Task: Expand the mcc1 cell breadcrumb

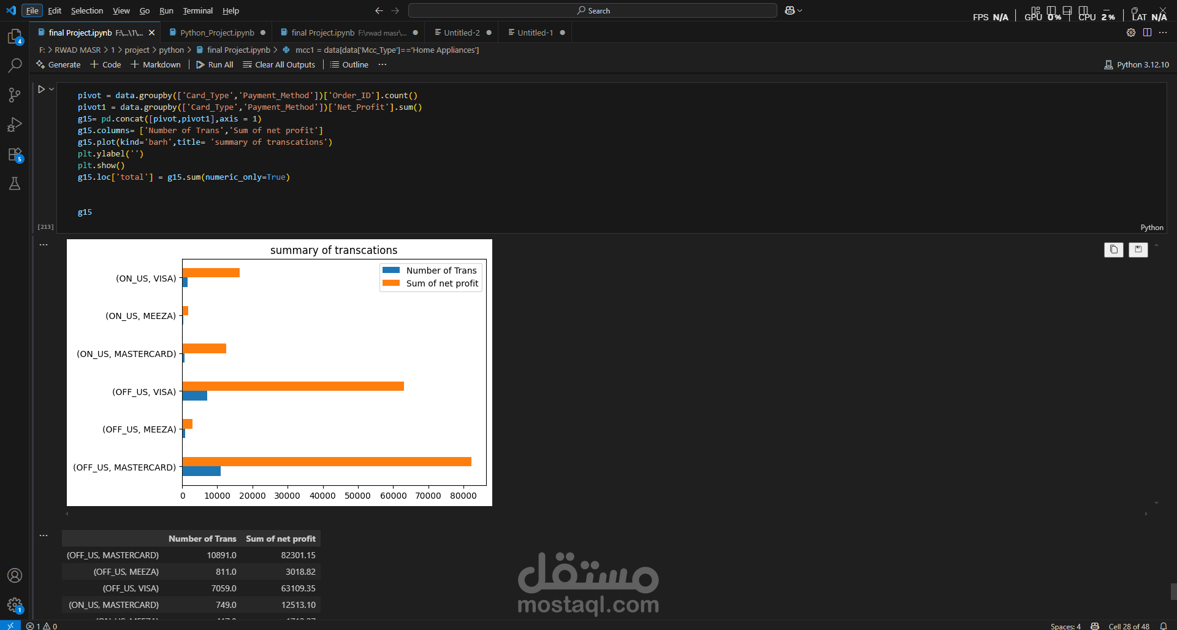Action: [x=381, y=50]
